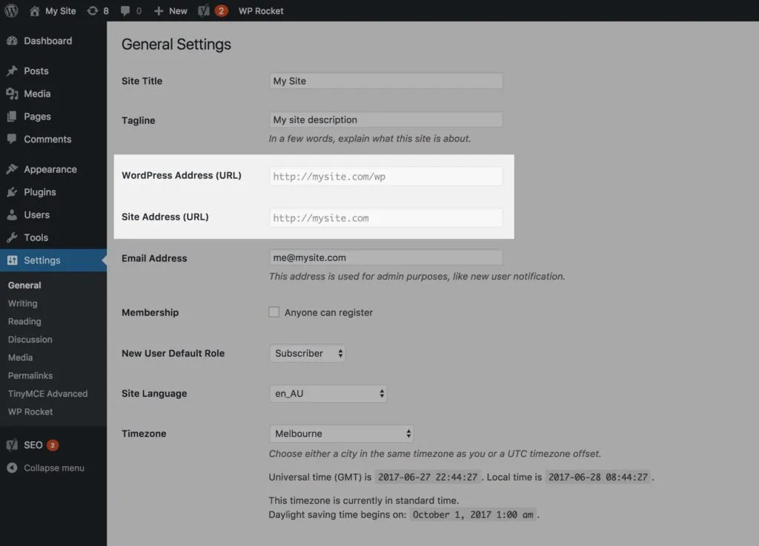Enable the Anyone can register checkbox
Viewport: 759px width, 546px height.
click(274, 312)
